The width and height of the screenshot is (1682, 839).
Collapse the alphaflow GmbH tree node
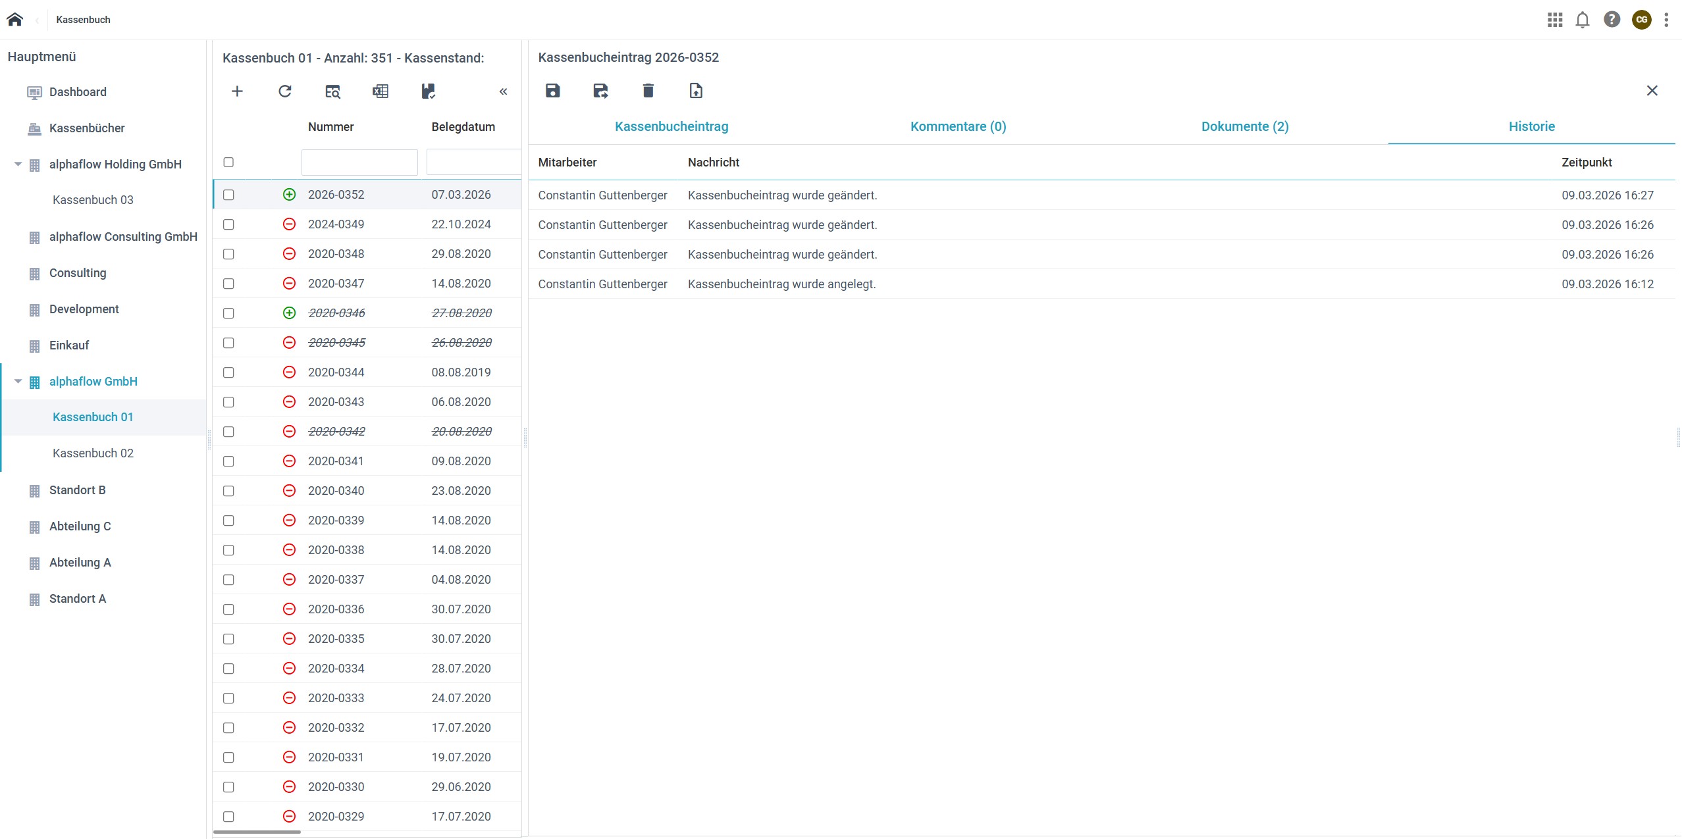18,382
